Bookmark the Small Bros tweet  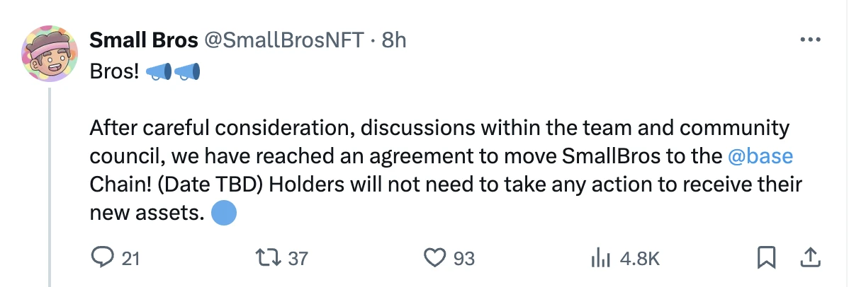click(x=766, y=259)
